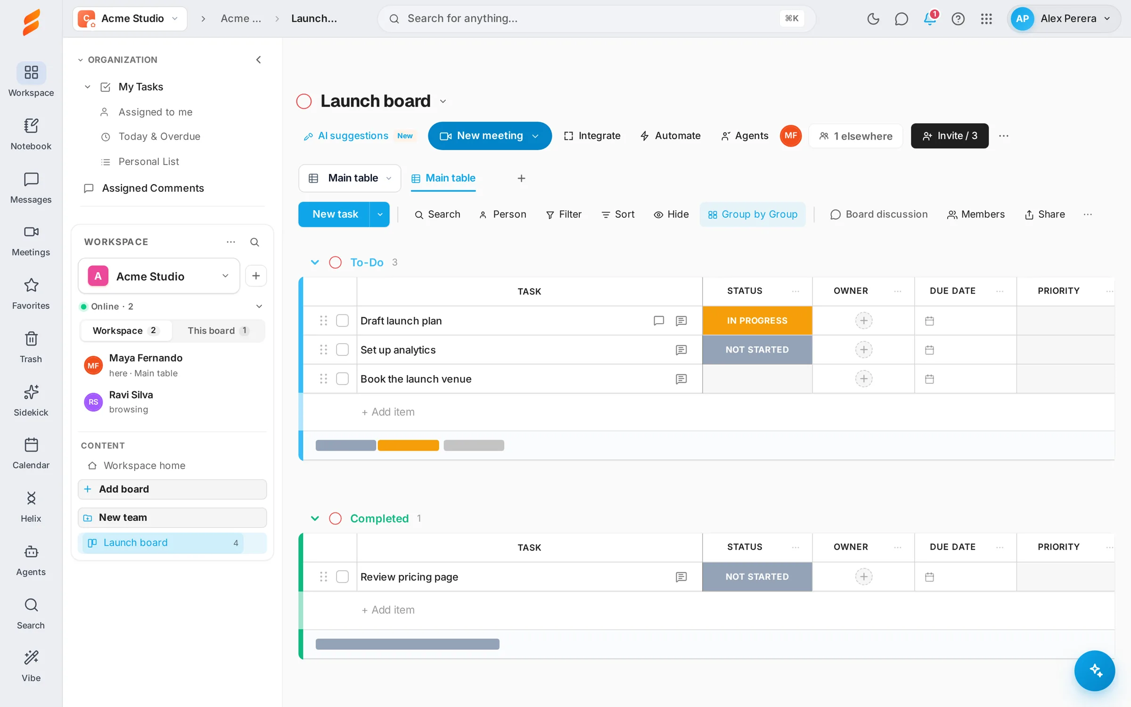Image resolution: width=1131 pixels, height=707 pixels.
Task: Toggle dark mode moon icon
Action: (x=873, y=18)
